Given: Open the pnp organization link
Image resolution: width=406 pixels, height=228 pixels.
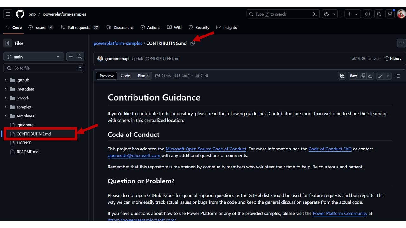Looking at the screenshot, I should pyautogui.click(x=32, y=14).
